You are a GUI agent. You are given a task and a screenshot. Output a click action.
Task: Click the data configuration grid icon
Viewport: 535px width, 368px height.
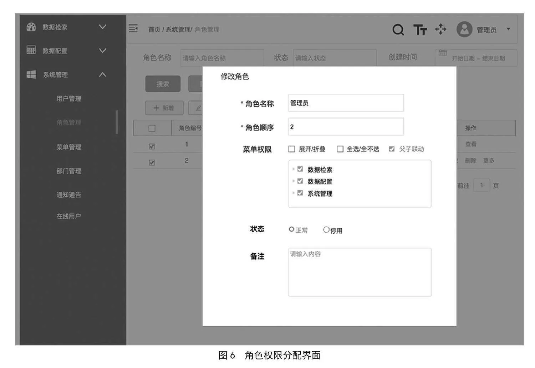(x=31, y=50)
